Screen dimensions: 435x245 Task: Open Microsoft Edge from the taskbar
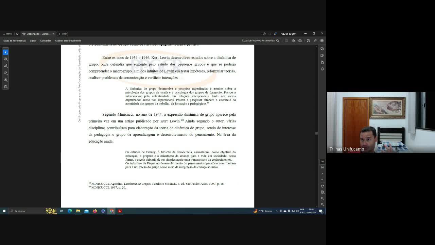pyautogui.click(x=70, y=211)
